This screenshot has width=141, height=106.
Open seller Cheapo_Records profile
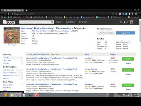click(x=91, y=69)
